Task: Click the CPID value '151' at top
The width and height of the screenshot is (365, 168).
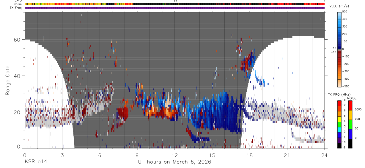Action: tap(175, 1)
